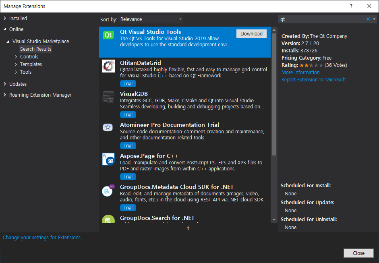Screen dimensions: 379x263
Task: Click the Trial badge under Atomineer Pro Documentation
Action: 128,145
